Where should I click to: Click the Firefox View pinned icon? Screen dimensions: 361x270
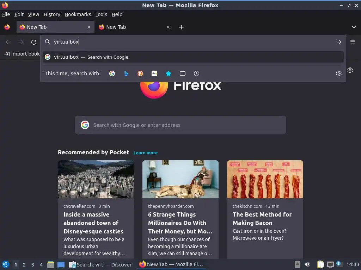click(x=7, y=27)
